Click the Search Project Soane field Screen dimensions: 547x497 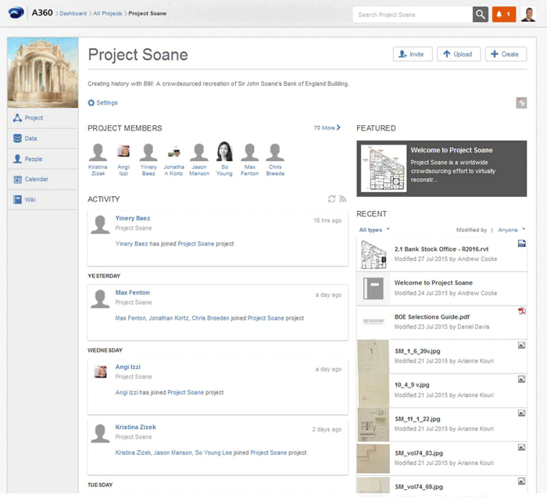coord(413,15)
